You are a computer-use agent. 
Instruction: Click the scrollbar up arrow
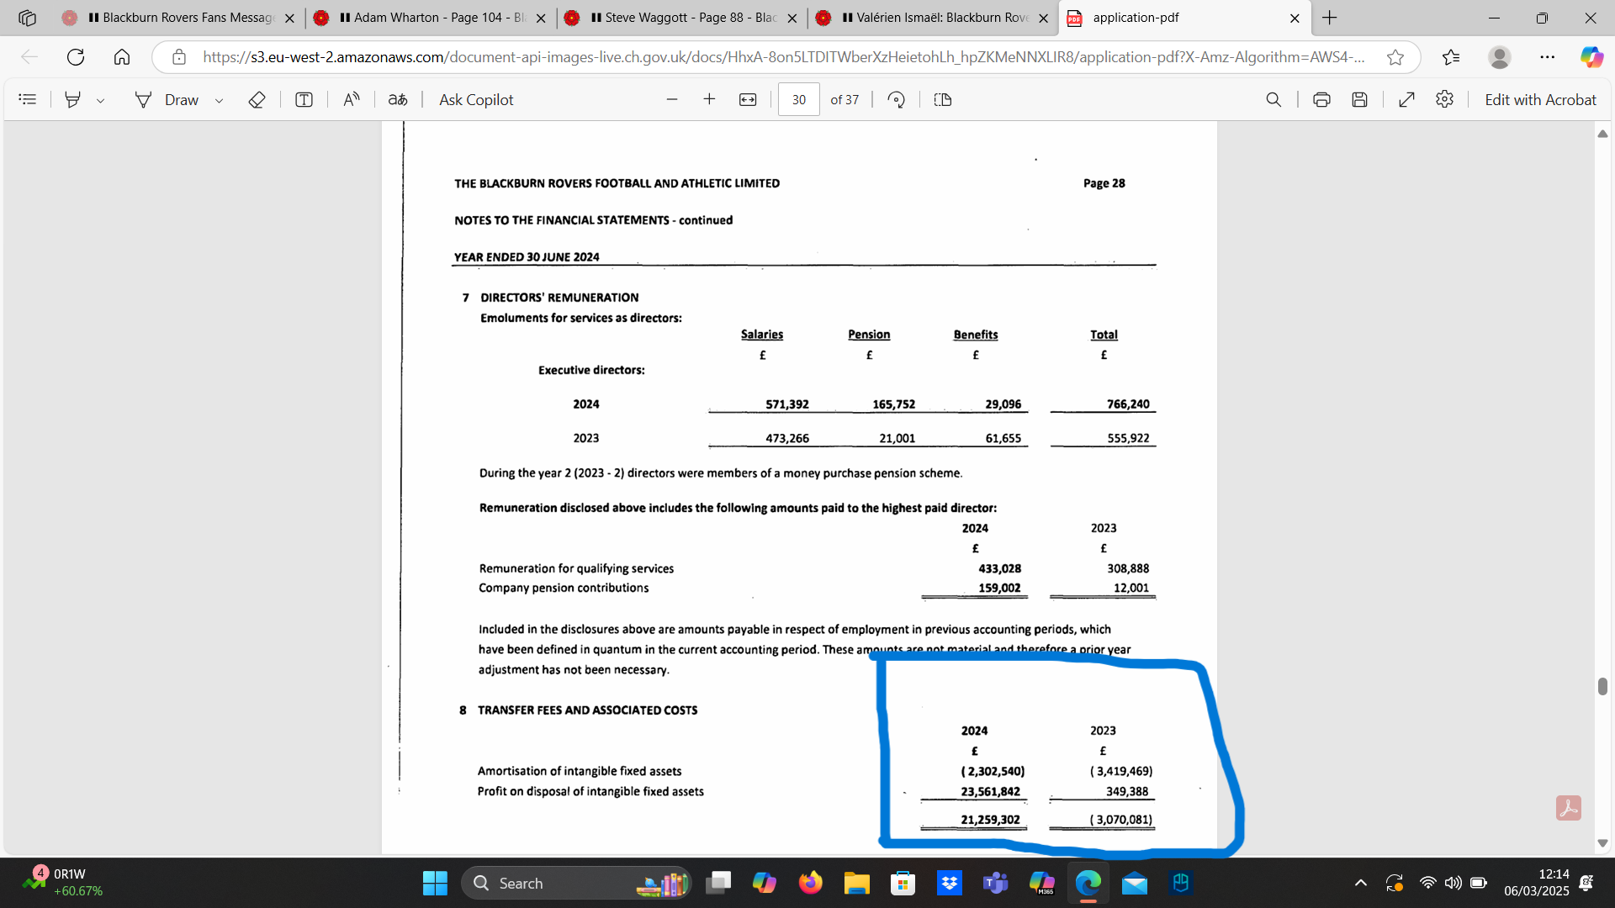[x=1602, y=134]
